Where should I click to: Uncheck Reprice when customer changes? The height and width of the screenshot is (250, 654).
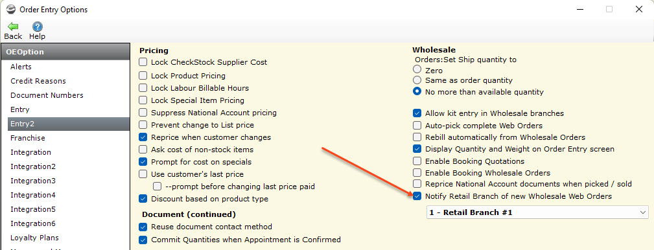click(143, 137)
